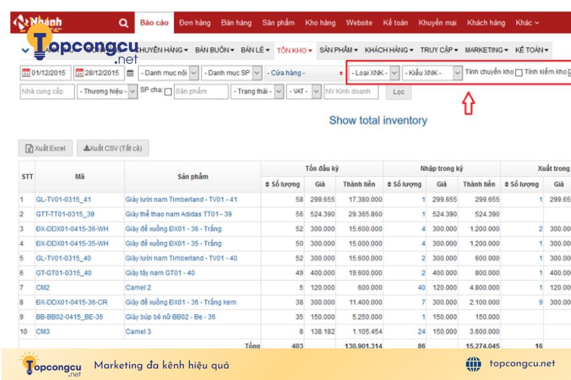
Task: Click the Sản phẩm search field
Action: pyautogui.click(x=201, y=92)
